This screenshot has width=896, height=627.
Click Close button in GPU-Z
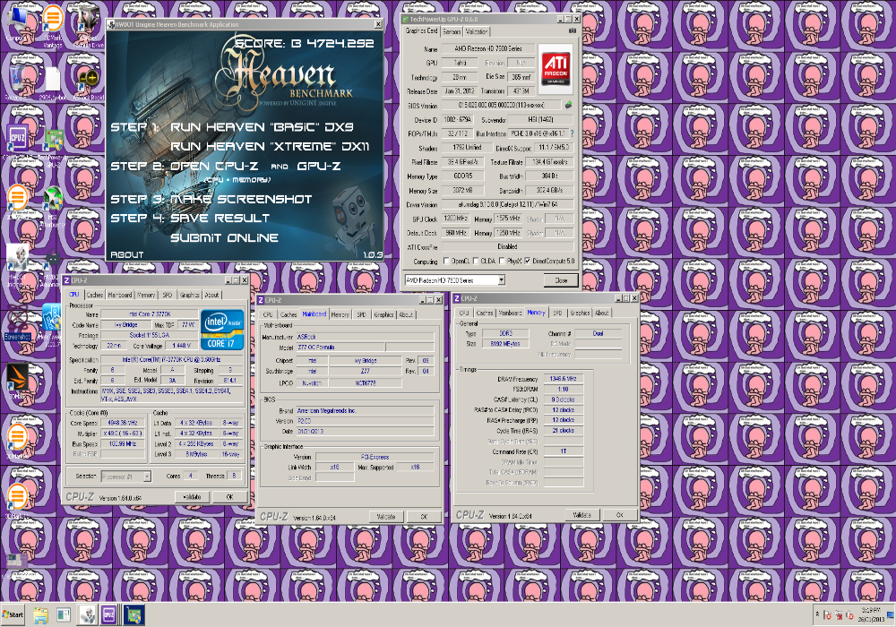coord(561,279)
